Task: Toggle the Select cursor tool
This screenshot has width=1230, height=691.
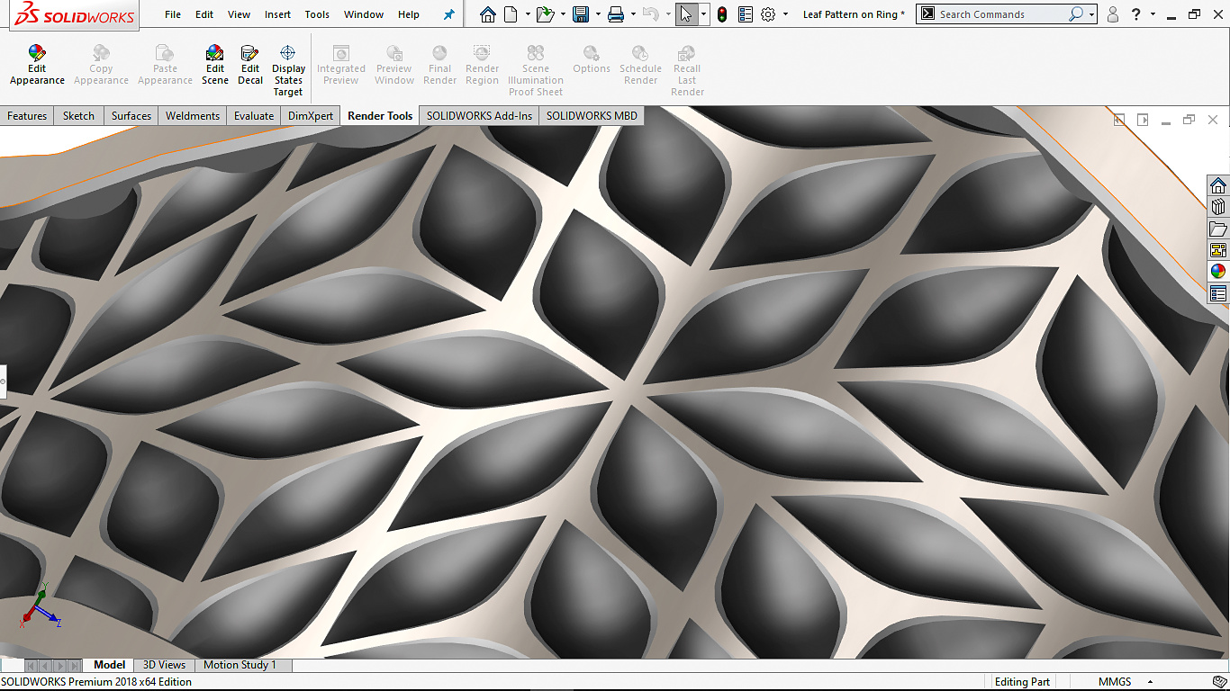Action: [x=686, y=14]
